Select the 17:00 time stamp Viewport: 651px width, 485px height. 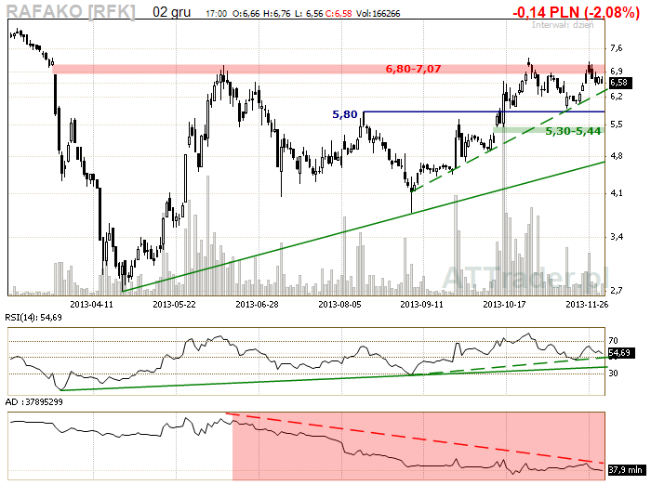pos(217,14)
